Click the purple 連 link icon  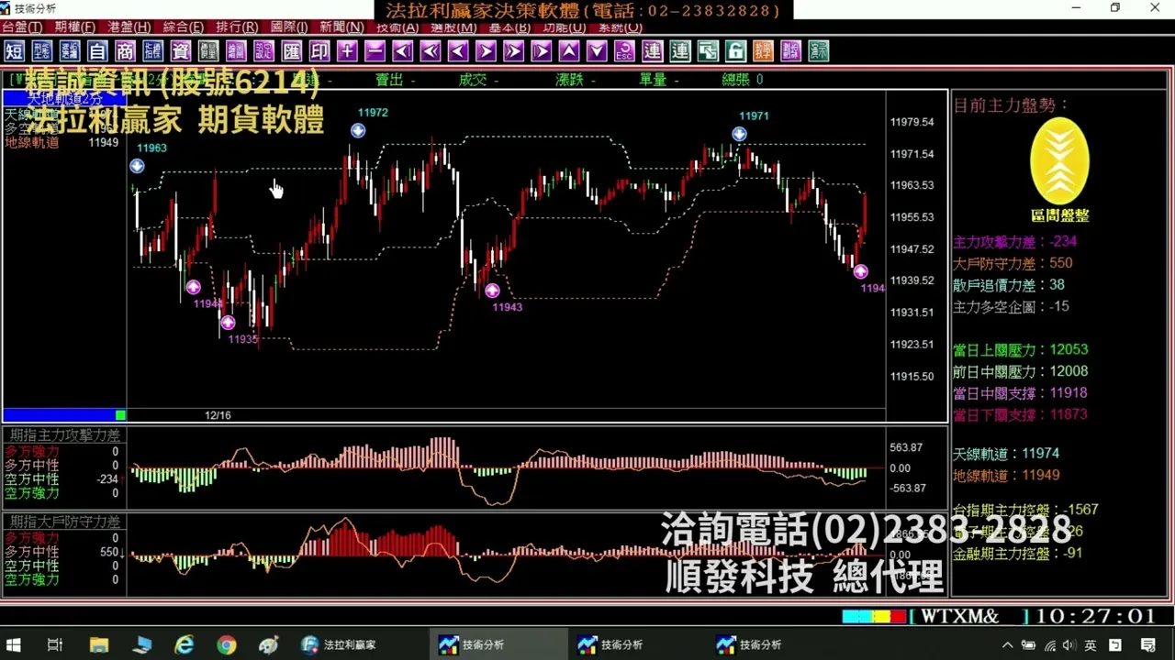click(x=652, y=50)
